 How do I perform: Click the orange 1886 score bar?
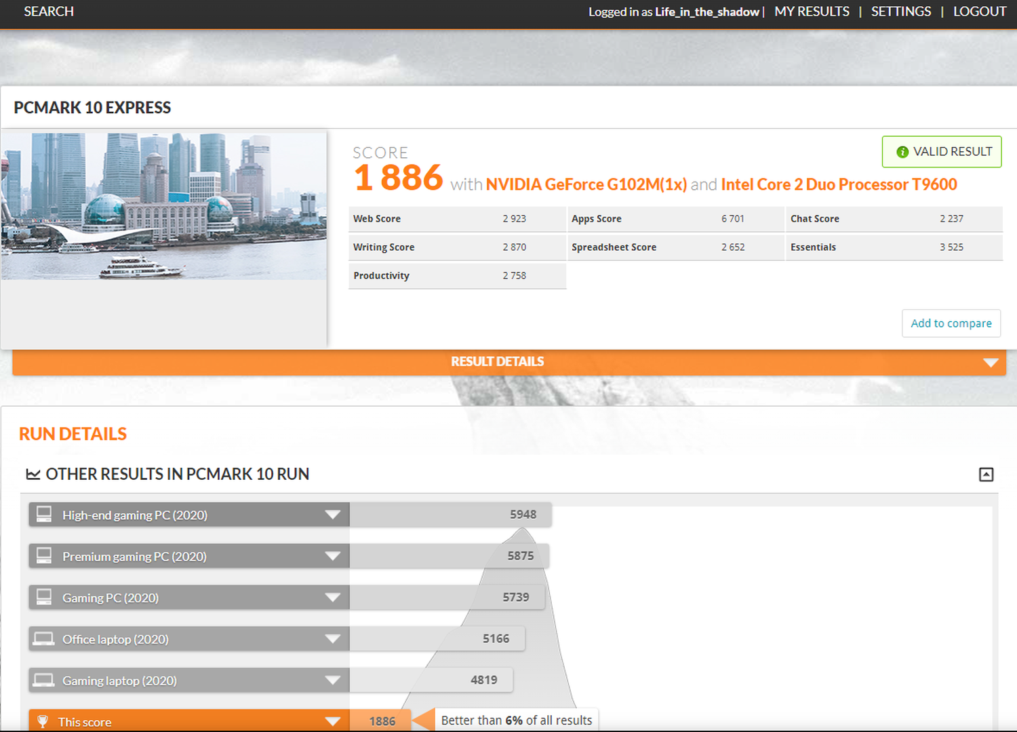380,720
